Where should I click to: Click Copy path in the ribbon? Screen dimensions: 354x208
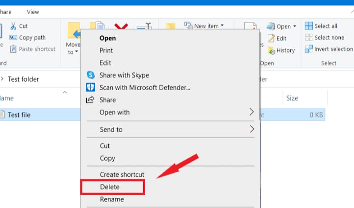27,38
